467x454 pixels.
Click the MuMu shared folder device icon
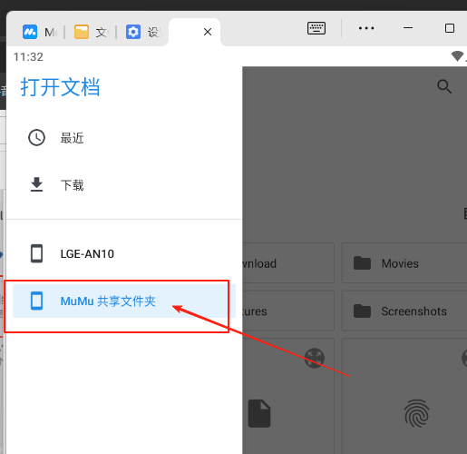(36, 301)
